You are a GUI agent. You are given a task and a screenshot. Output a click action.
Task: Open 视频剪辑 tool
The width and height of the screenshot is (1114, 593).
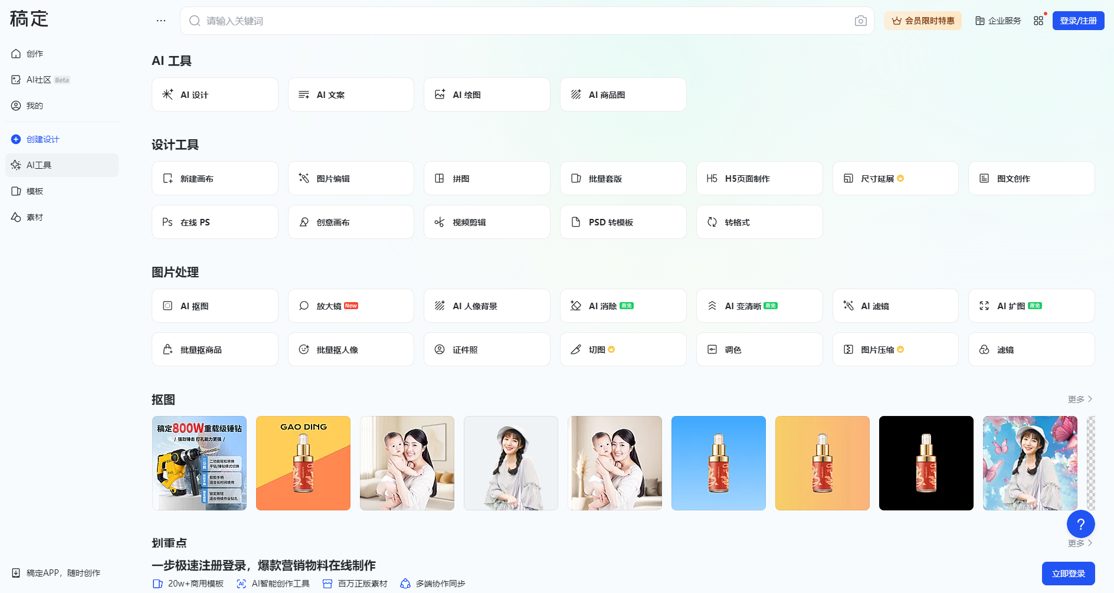[x=487, y=222]
